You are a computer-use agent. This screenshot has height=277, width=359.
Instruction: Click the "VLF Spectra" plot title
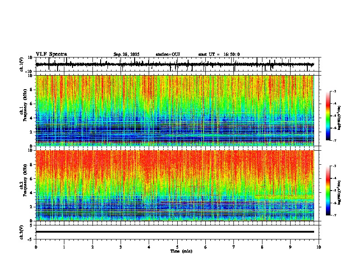click(51, 54)
